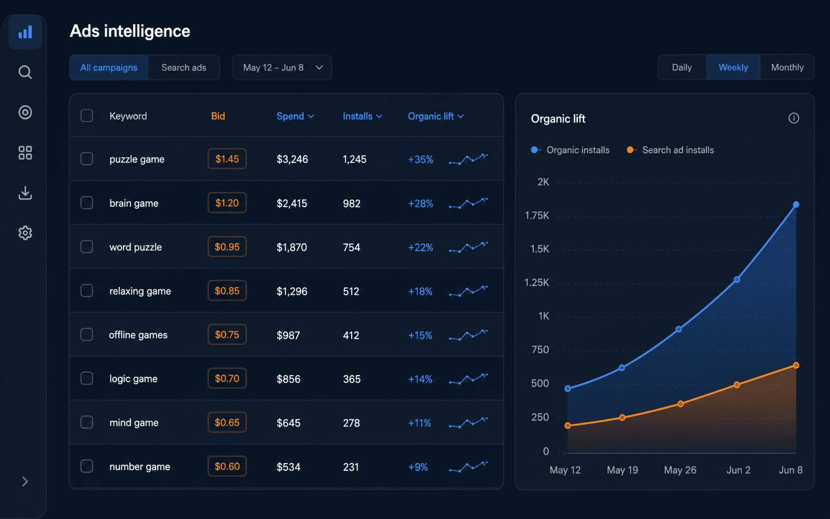Click the May 12 organic installs data point
Viewport: 830px width, 519px height.
click(x=568, y=389)
